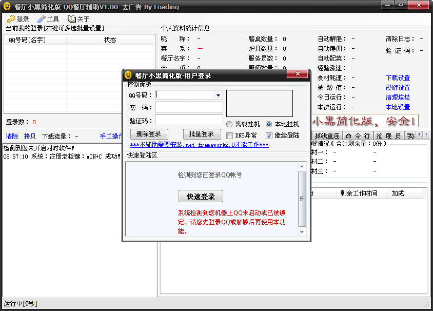Open 本地设置 link
The height and width of the screenshot is (311, 433).
[x=398, y=107]
